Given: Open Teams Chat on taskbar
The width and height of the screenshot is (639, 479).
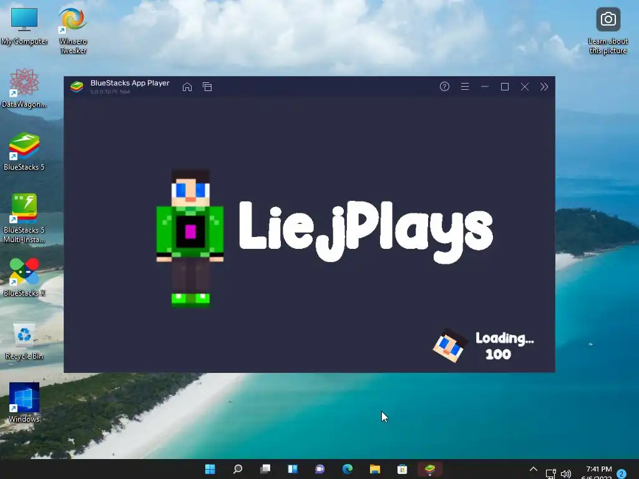Looking at the screenshot, I should 320,469.
